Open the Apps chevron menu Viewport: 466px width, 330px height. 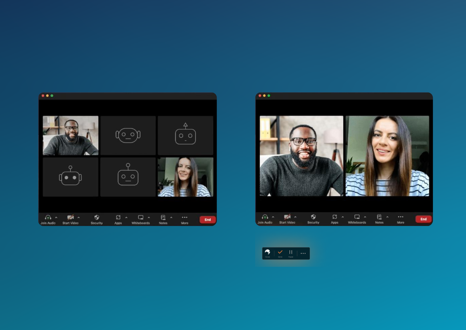point(126,217)
